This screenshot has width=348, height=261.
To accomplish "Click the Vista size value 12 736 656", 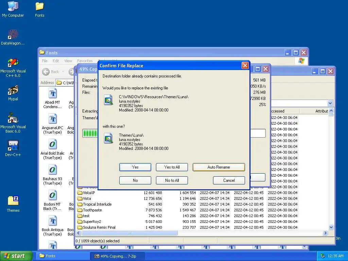I will [153, 198].
